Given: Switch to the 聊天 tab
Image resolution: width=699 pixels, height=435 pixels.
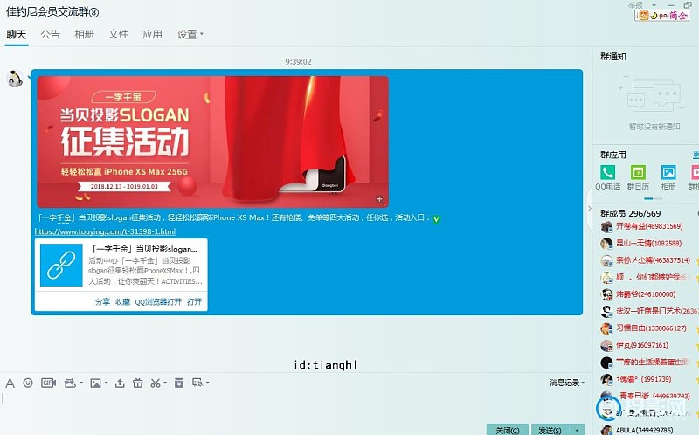Looking at the screenshot, I should tap(17, 34).
